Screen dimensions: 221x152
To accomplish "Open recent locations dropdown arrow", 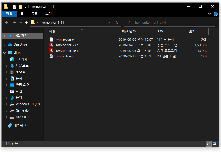I will coord(21,23).
